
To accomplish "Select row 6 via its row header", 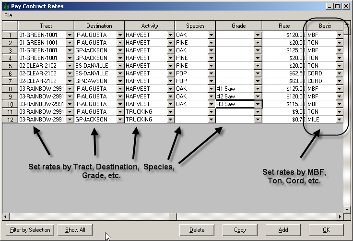I will coord(10,73).
